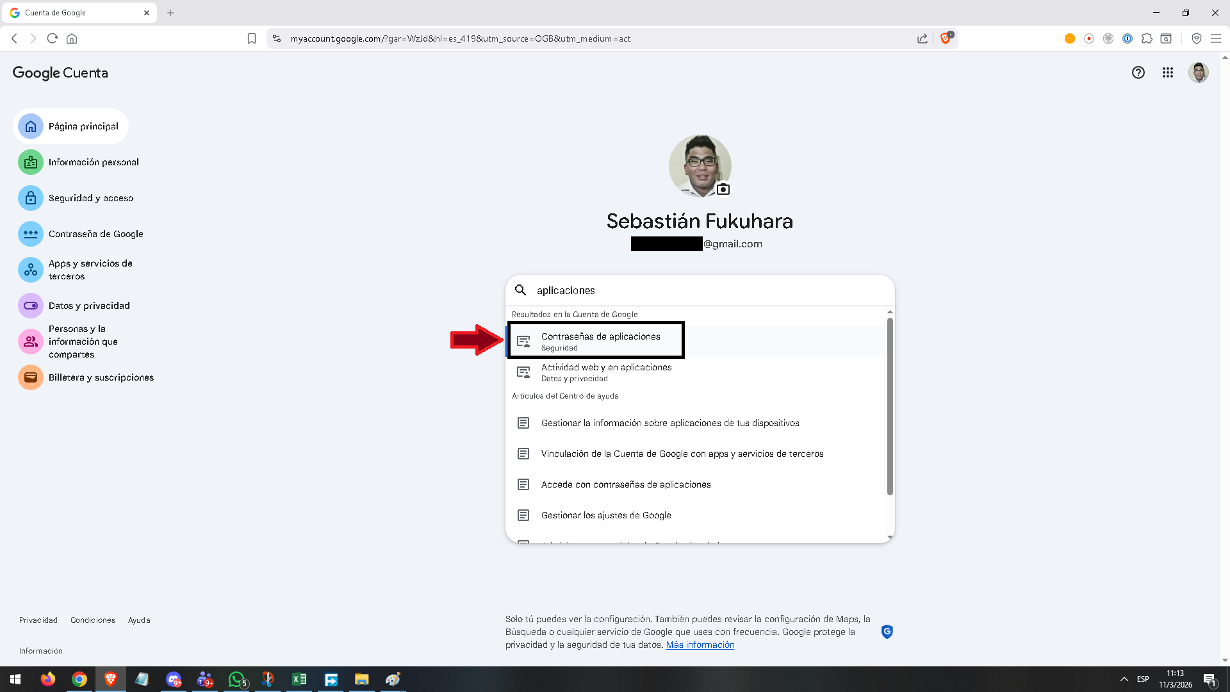Screen dimensions: 1230x692
Task: Open Datos y privacidad section
Action: pyautogui.click(x=89, y=306)
